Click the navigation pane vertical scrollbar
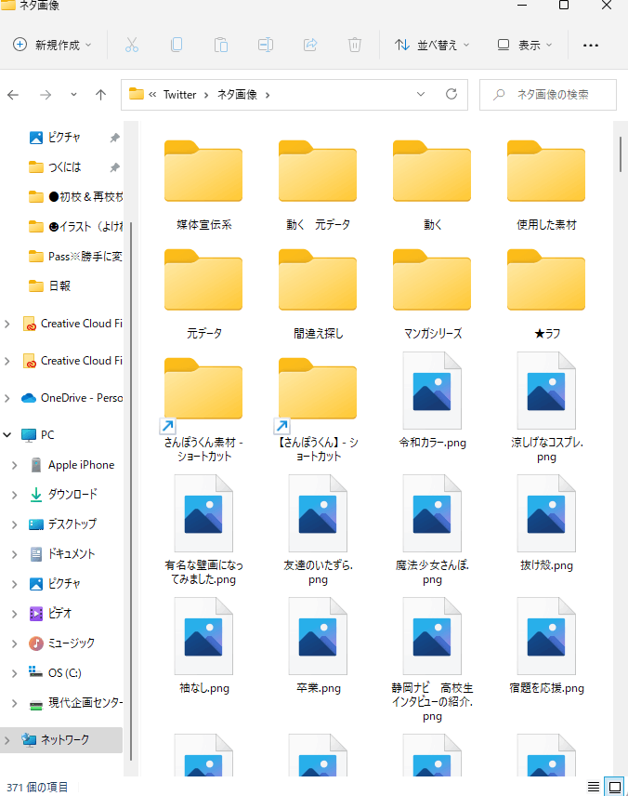 tap(131, 490)
